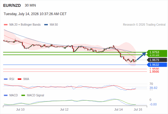
Task: Click the MA 20 + Bollinger Bands legend label
Action: (25, 25)
